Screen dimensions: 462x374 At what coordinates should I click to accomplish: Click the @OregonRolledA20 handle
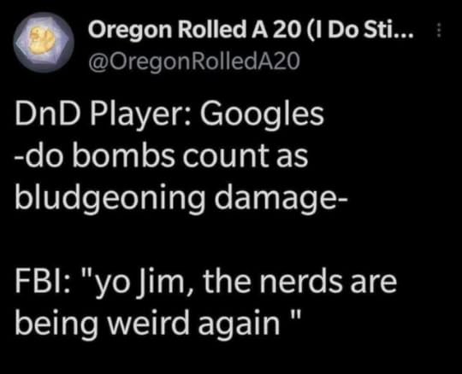pos(194,62)
